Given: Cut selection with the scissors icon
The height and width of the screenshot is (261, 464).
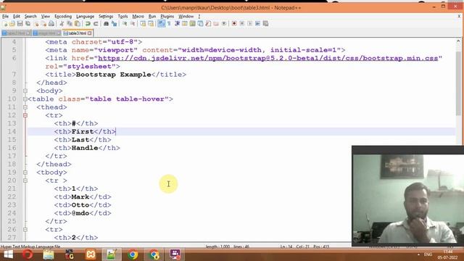Looking at the screenshot, I should (x=62, y=24).
